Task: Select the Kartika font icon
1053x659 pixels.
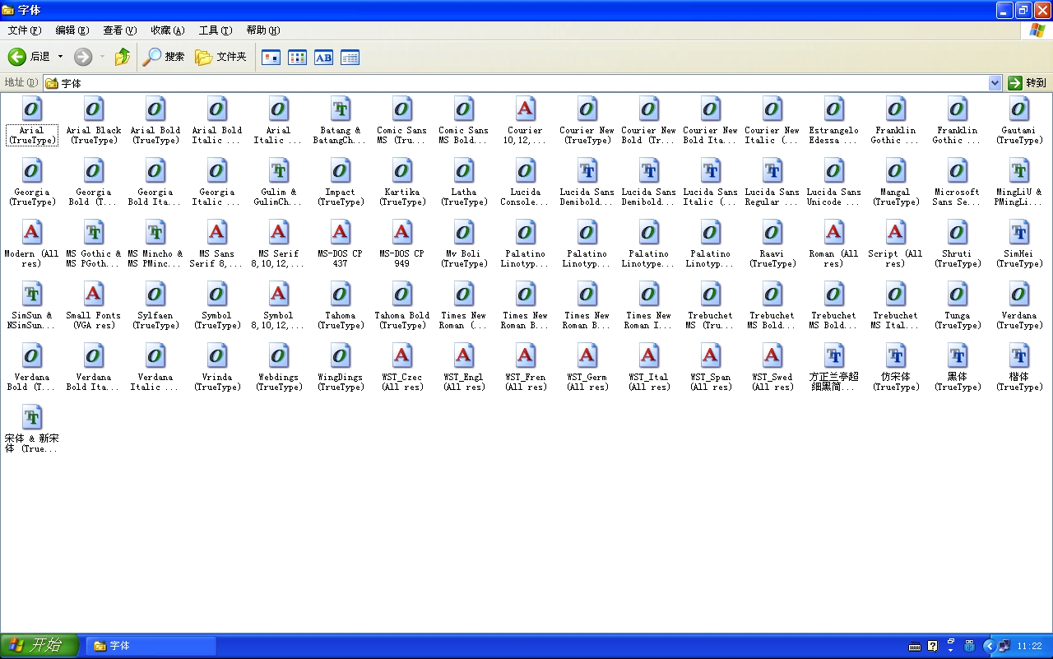Action: pos(402,170)
